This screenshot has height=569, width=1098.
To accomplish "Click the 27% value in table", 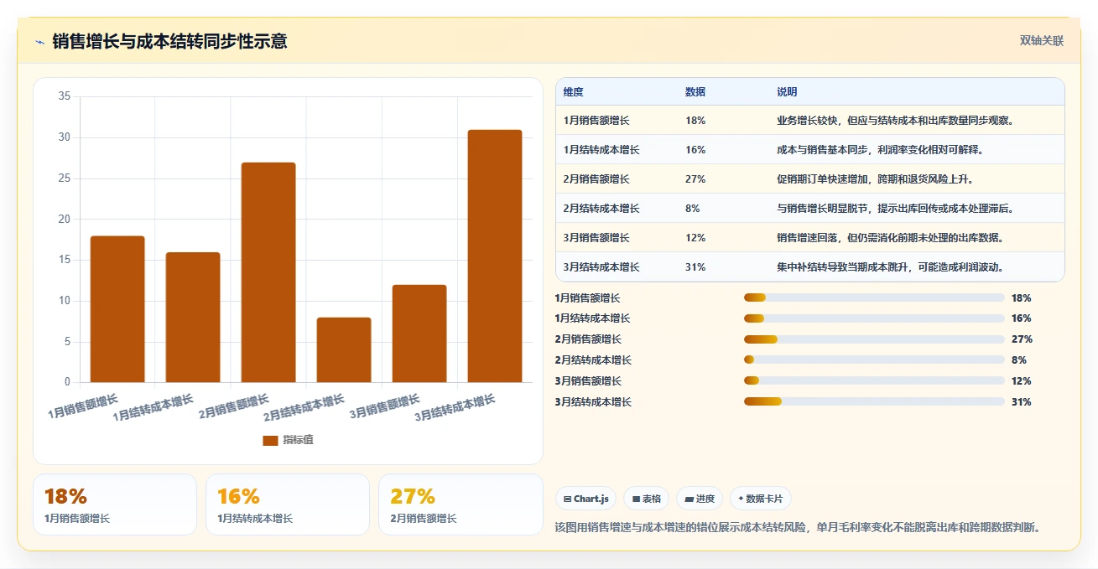I will [695, 179].
